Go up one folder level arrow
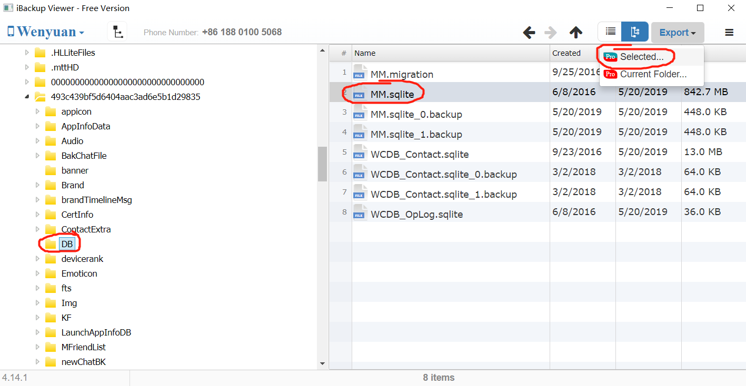The height and width of the screenshot is (386, 746). click(576, 33)
